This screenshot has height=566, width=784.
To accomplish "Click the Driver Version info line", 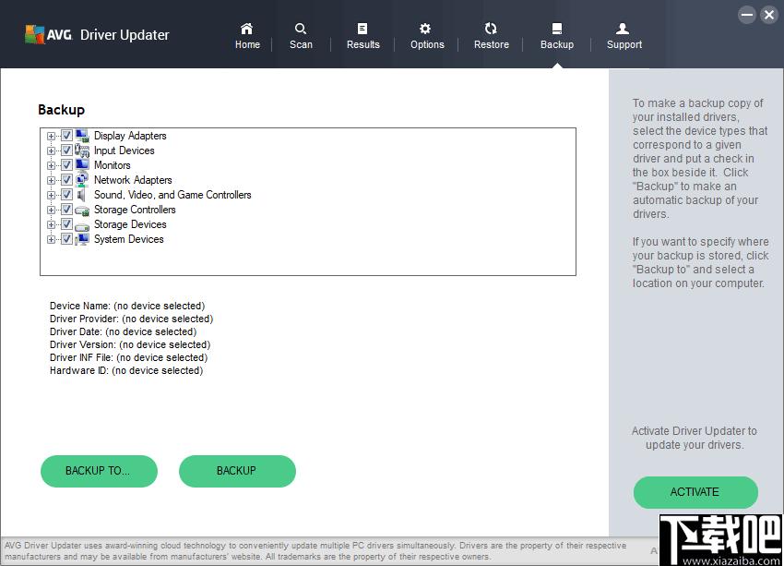I will pyautogui.click(x=130, y=344).
